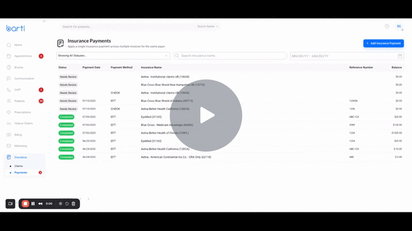Open Aetna Better Health of Florida row
Viewport: 412px width, 231px height.
(230, 133)
